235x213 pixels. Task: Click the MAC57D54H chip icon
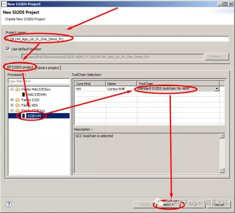pyautogui.click(x=23, y=95)
